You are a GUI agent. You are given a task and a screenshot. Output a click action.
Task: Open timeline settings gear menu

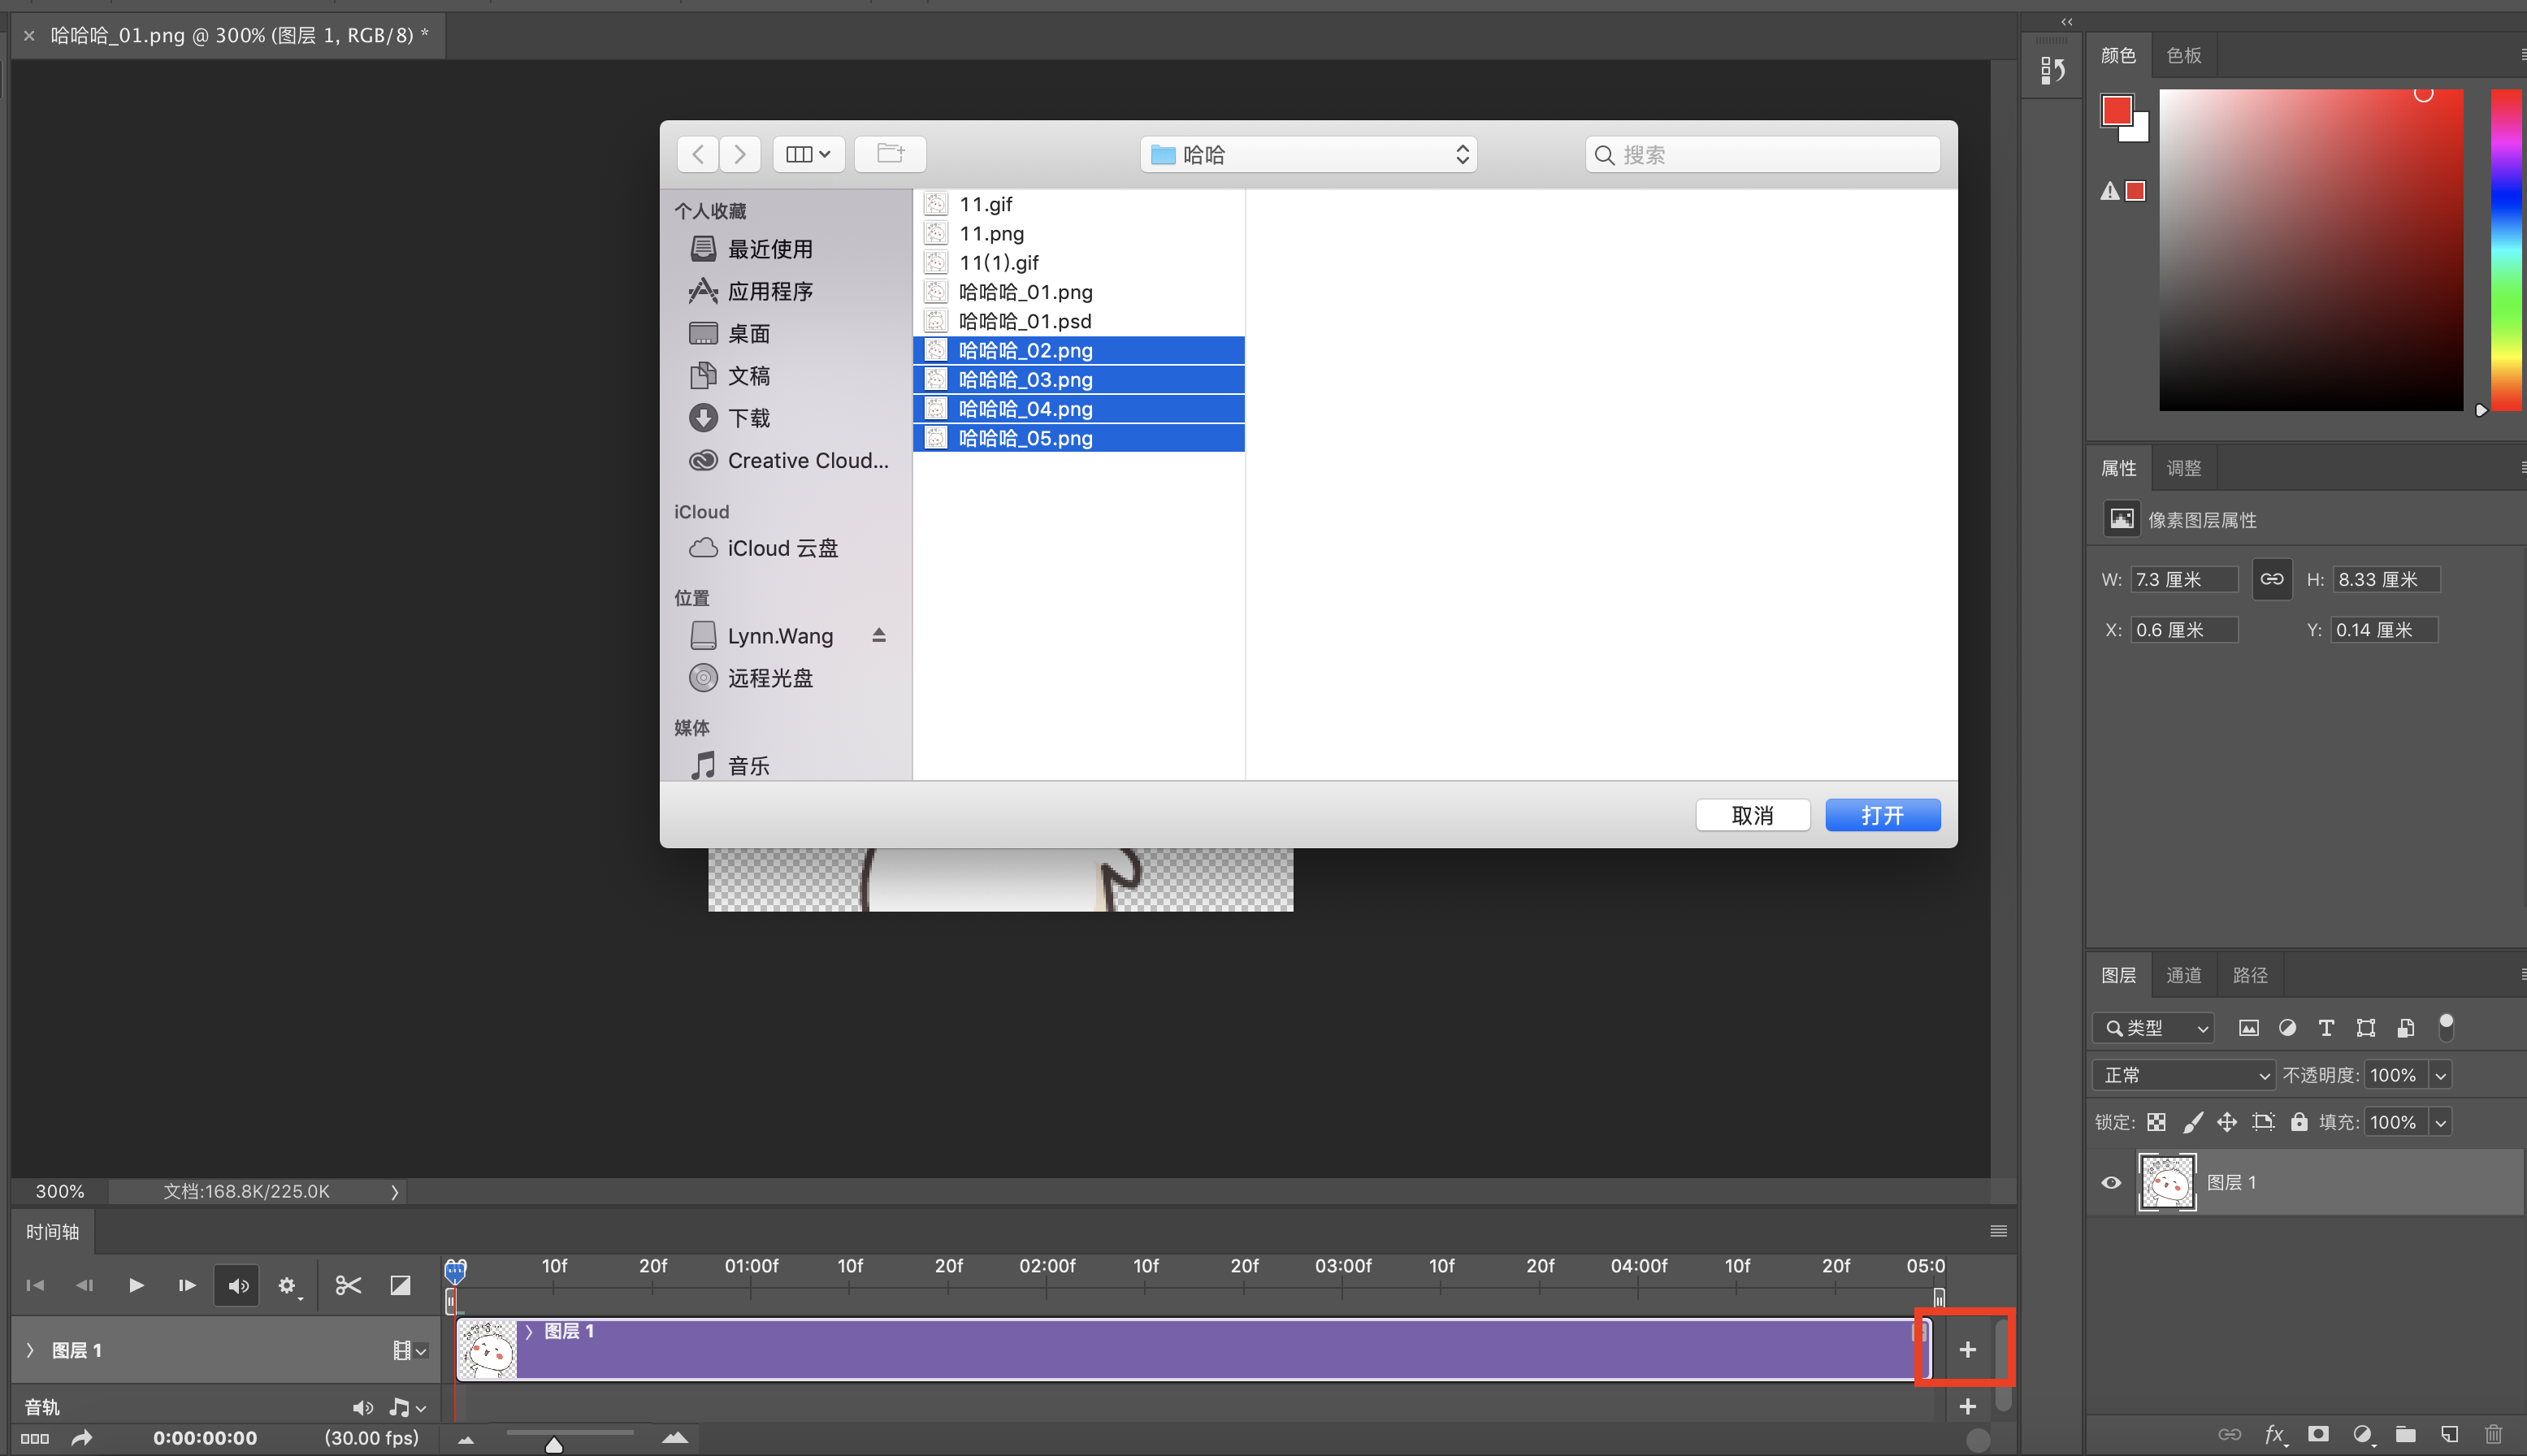287,1286
